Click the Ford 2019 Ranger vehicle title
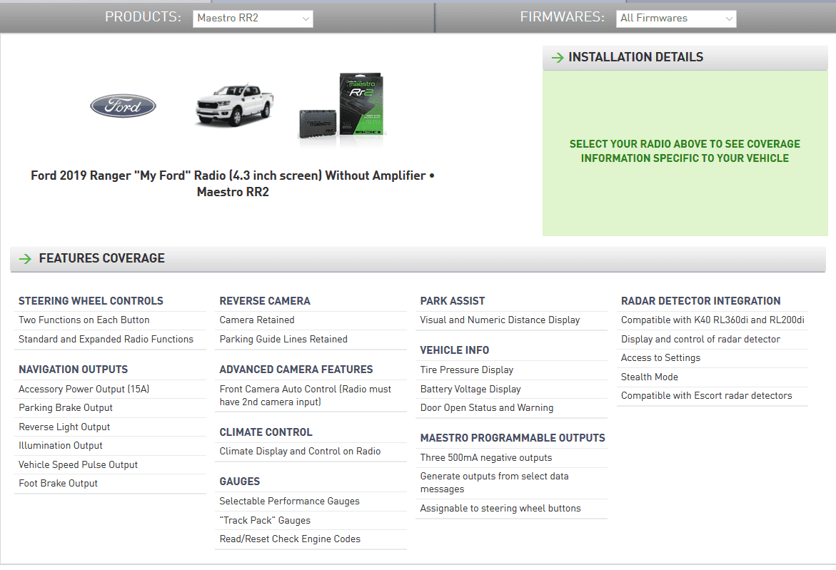Viewport: 836px width, 570px height. pos(233,184)
